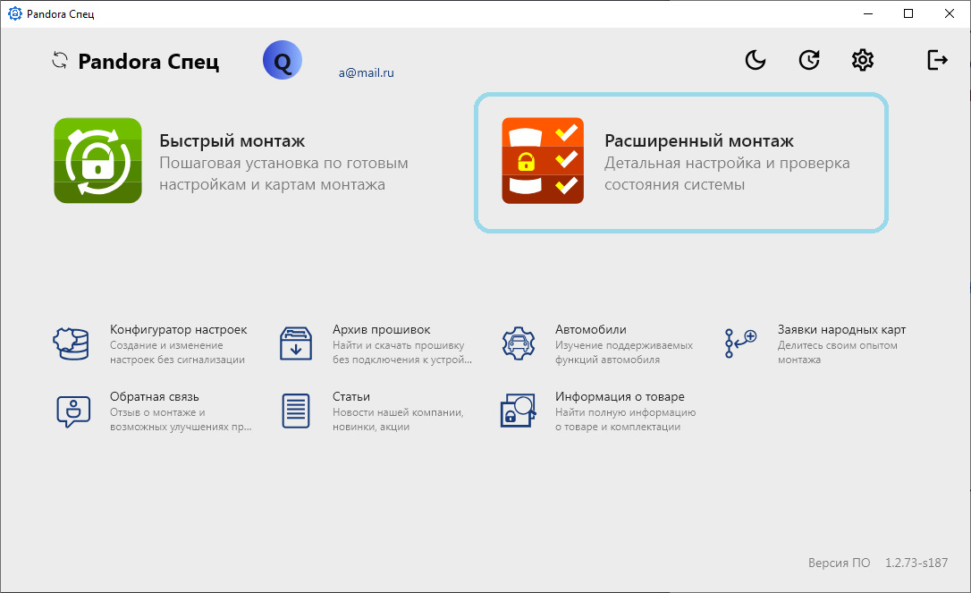Click the 'Создание и изменение настроек' description
Screen dimensions: 971x593
point(177,352)
